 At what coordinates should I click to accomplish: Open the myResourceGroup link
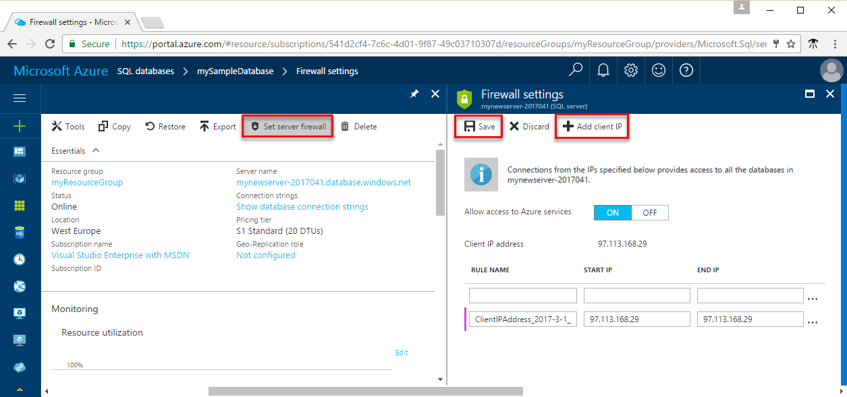(87, 182)
